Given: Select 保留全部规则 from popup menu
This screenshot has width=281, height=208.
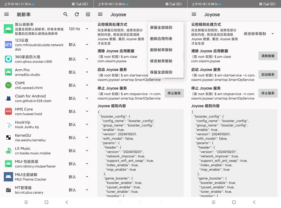Looking at the screenshot, I should click(166, 72).
